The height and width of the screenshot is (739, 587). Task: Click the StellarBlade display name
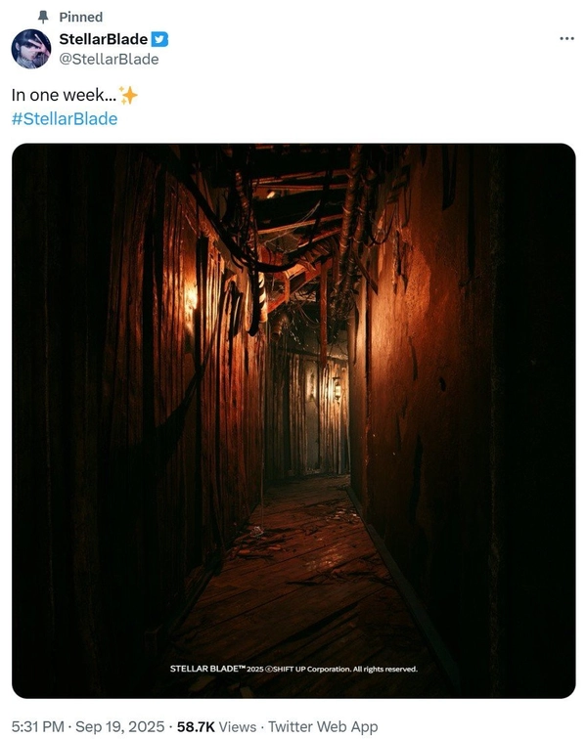(104, 39)
